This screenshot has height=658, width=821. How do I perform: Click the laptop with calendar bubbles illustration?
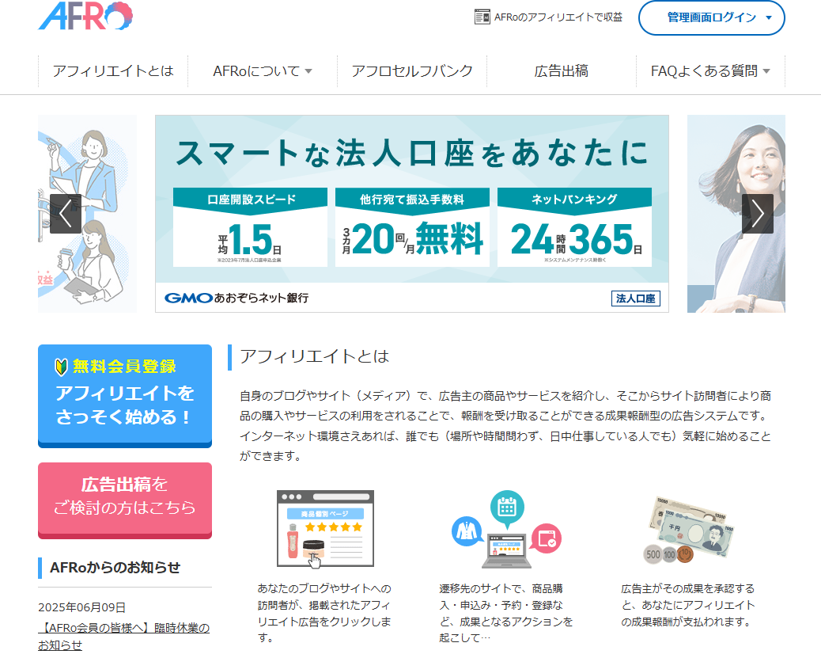pyautogui.click(x=506, y=528)
